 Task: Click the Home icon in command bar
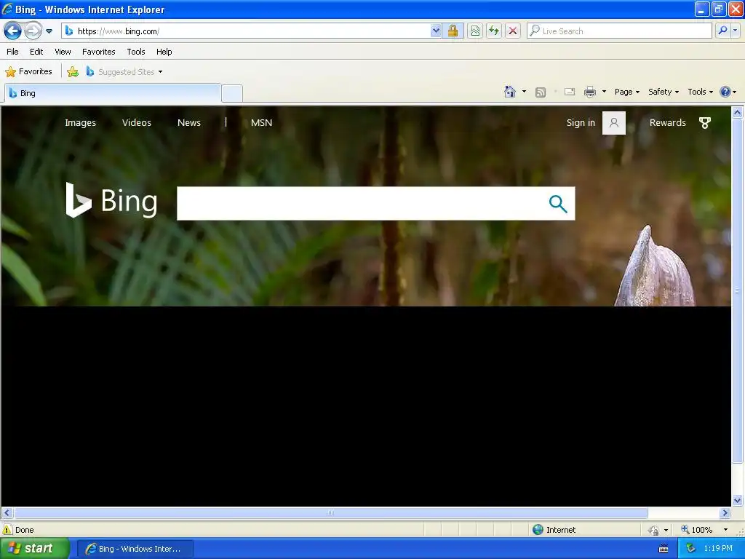[510, 92]
